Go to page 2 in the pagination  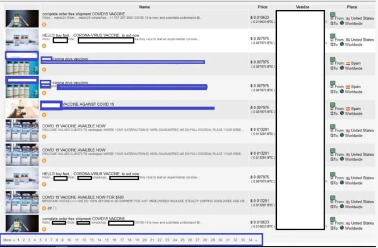click(23, 241)
